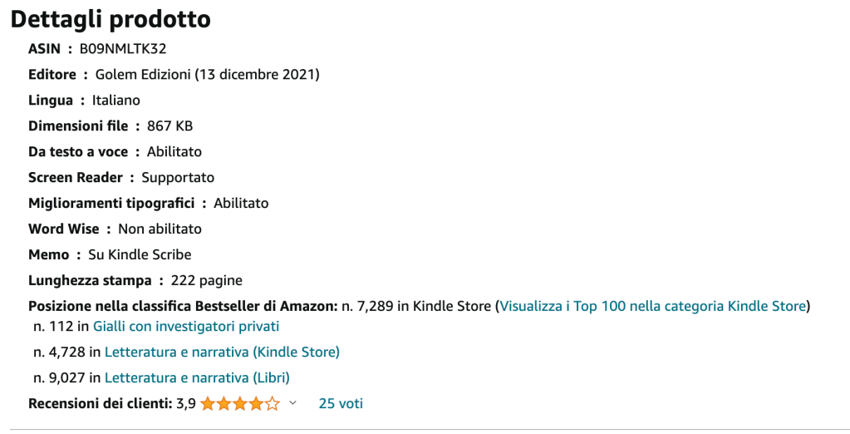Click the Golem Edizioni publisher text
The image size is (850, 434).
point(143,74)
